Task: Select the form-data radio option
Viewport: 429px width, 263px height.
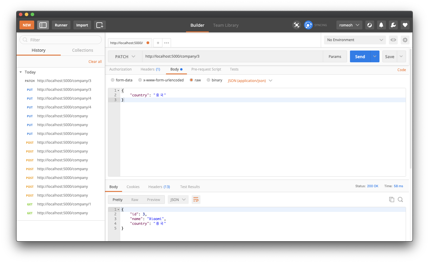Action: click(113, 80)
